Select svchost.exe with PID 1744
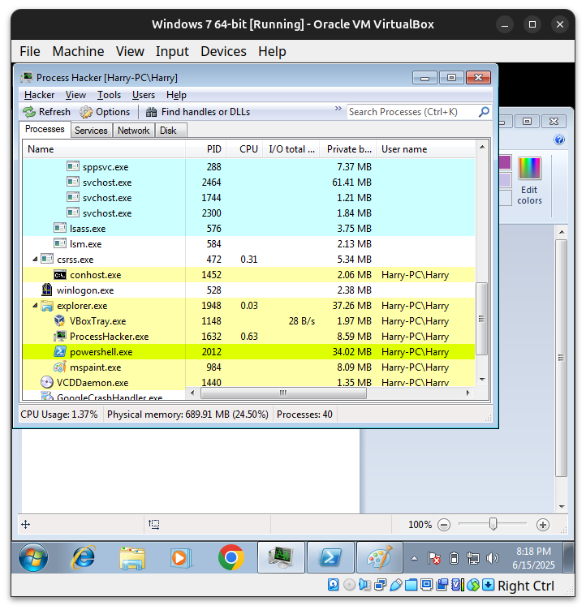 249,198
